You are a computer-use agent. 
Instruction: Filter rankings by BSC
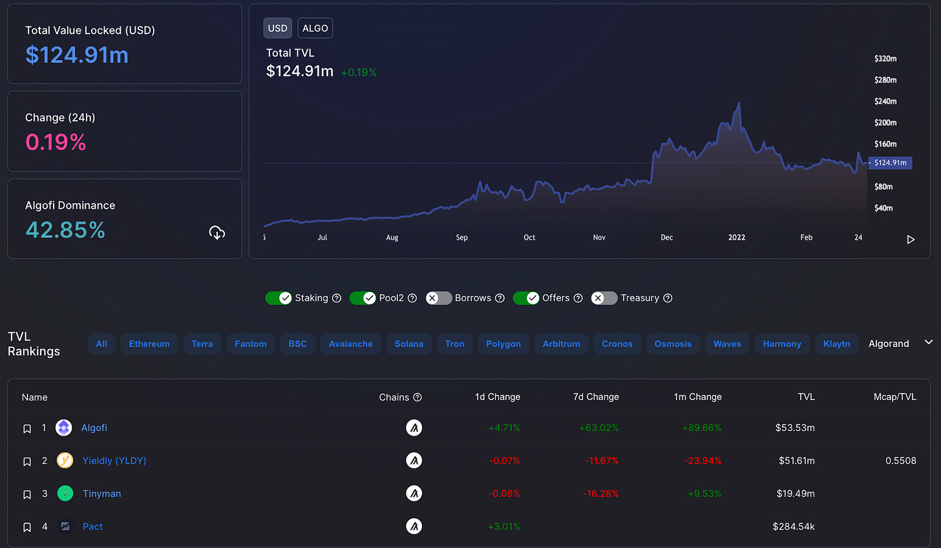[x=298, y=344]
